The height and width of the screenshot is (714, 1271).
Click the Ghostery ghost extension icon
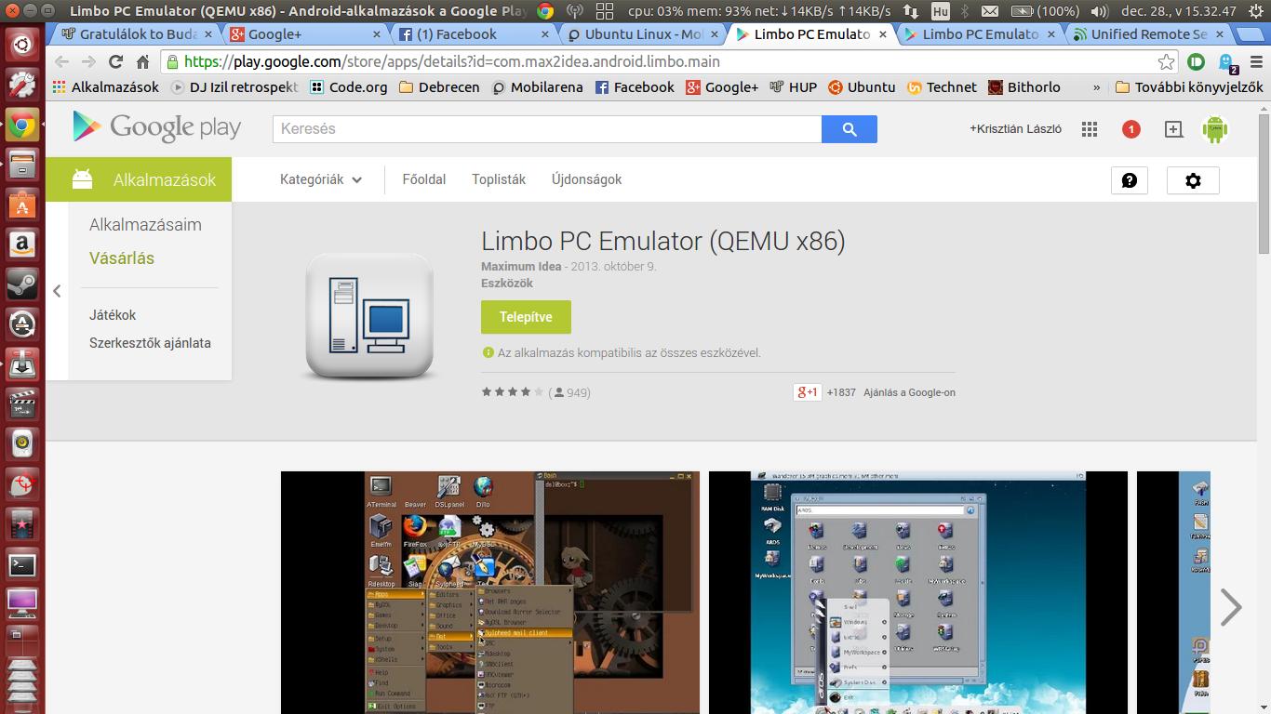pos(1229,62)
